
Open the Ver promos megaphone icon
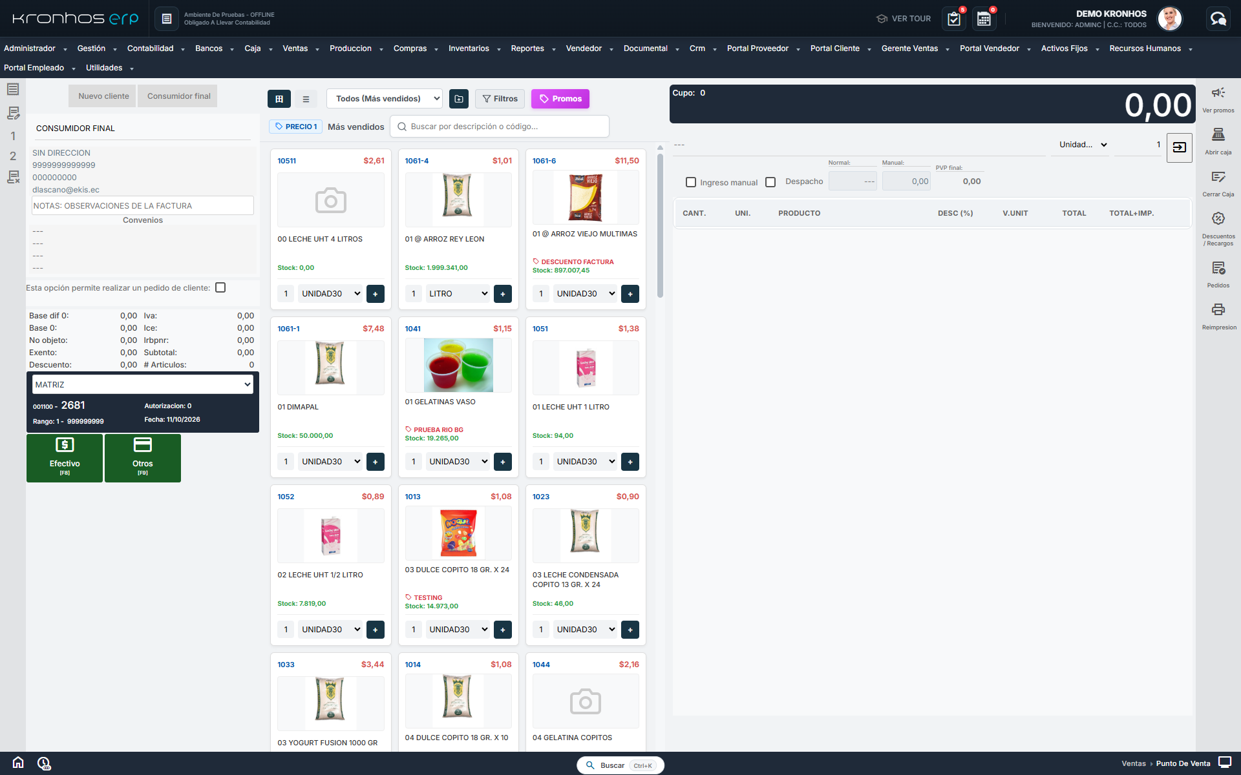coord(1218,93)
